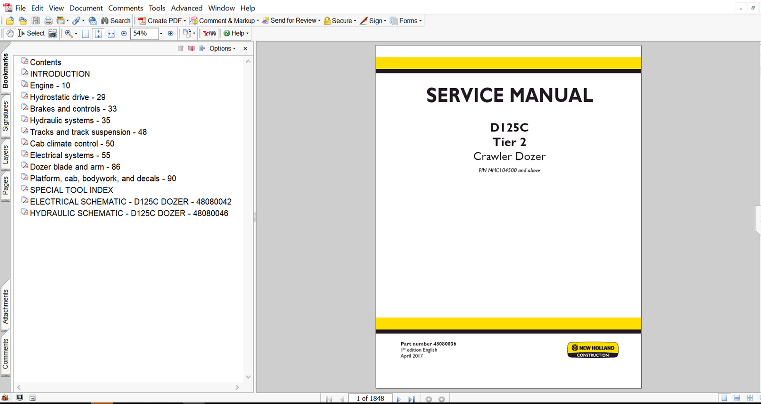
Task: Switch to the Pages side tab
Action: 5,186
